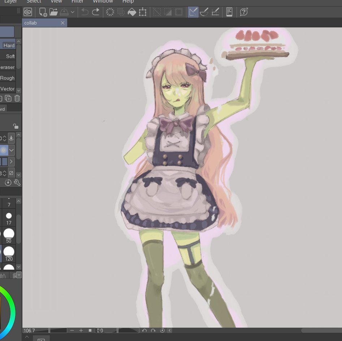Open the brush size panel menu dropdown
Image resolution: width=342 pixels, height=341 pixels.
tap(19, 275)
